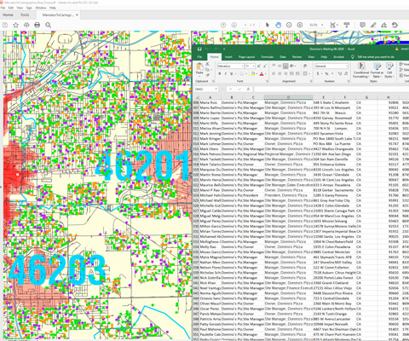Viewport: 409px width, 341px height.
Task: Click into the Excel formula bar
Action: (x=331, y=89)
